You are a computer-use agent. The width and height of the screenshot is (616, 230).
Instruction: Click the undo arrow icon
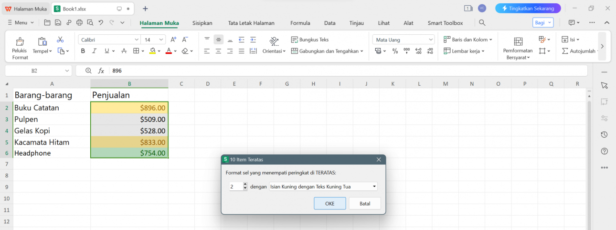[101, 22]
